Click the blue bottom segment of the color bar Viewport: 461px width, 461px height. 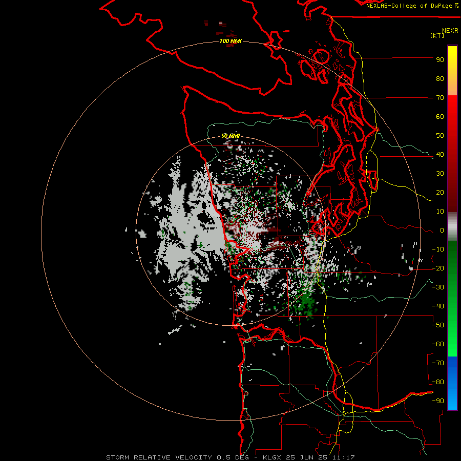tap(452, 383)
